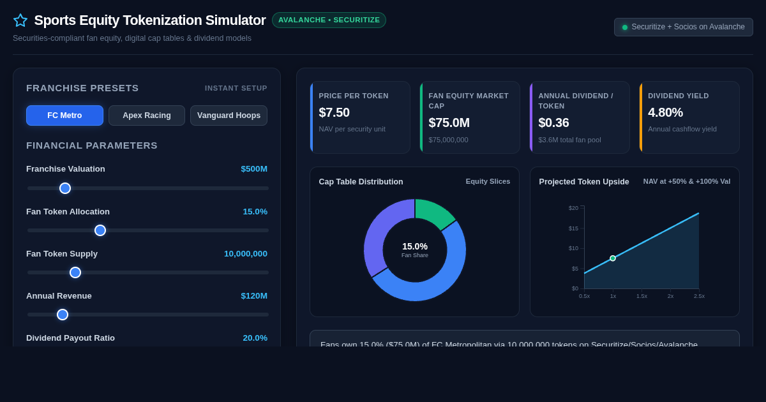Click the Fans own 15.0% summary banner
The image size is (766, 402).
525,339
